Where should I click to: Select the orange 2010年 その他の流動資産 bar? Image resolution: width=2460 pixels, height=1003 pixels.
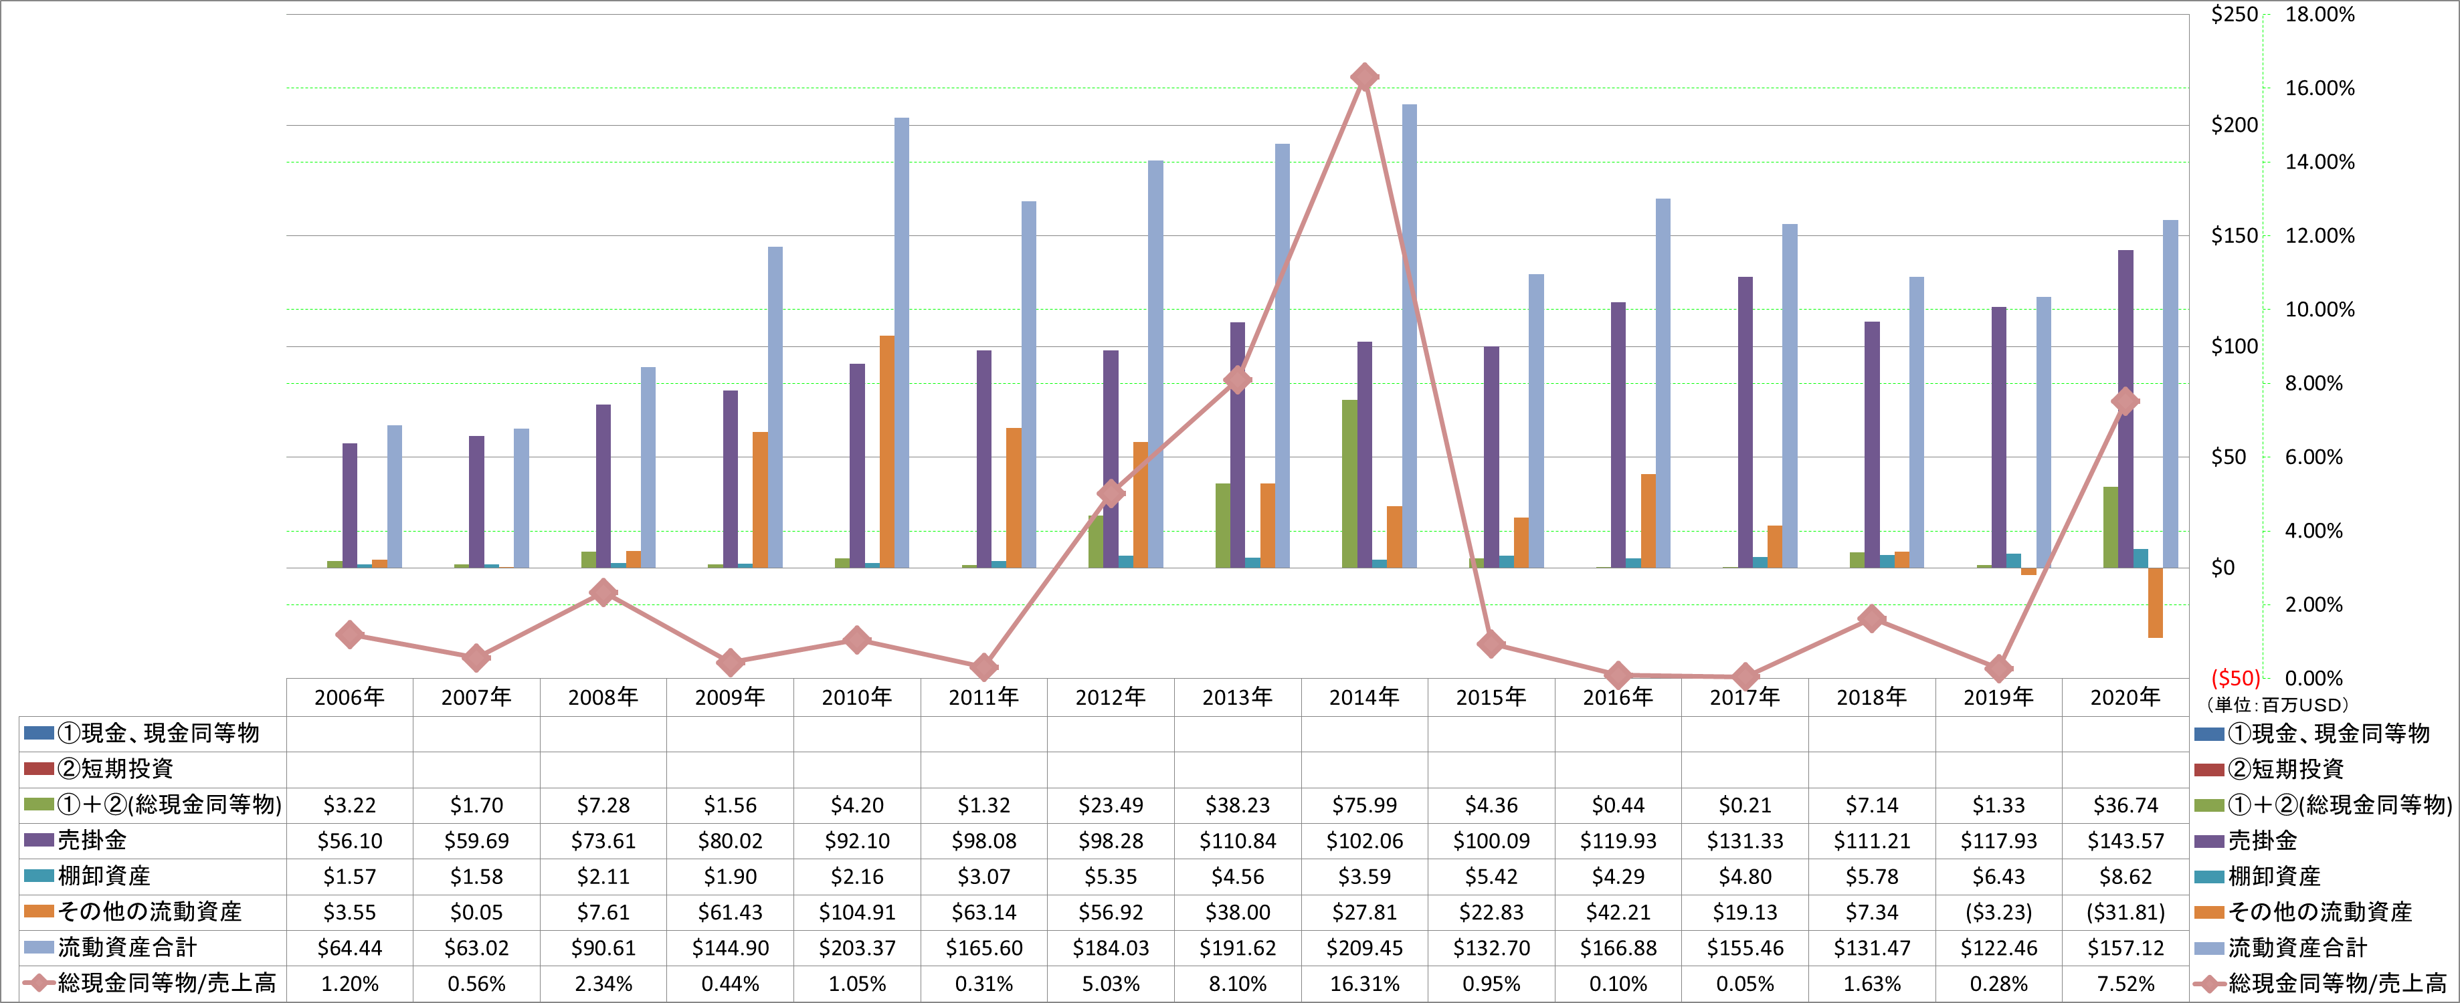[x=886, y=451]
